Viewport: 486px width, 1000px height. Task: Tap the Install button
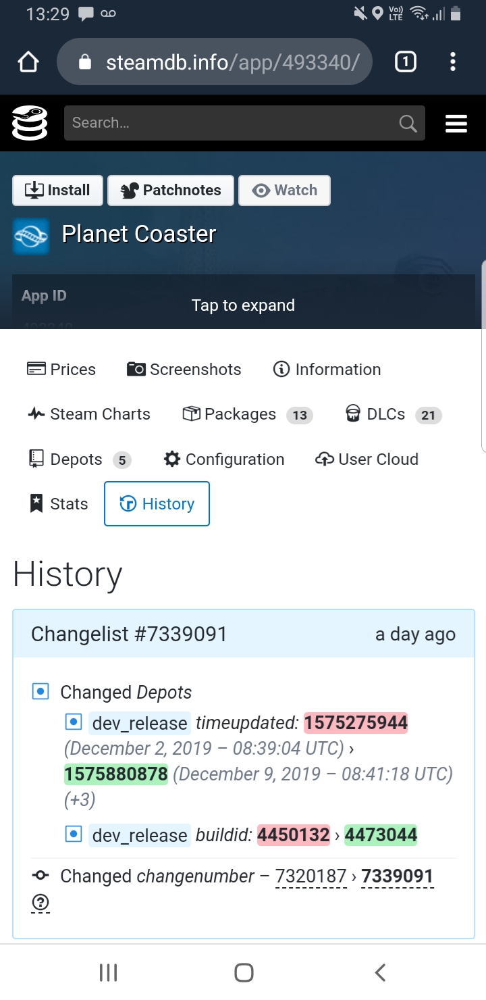pyautogui.click(x=57, y=191)
